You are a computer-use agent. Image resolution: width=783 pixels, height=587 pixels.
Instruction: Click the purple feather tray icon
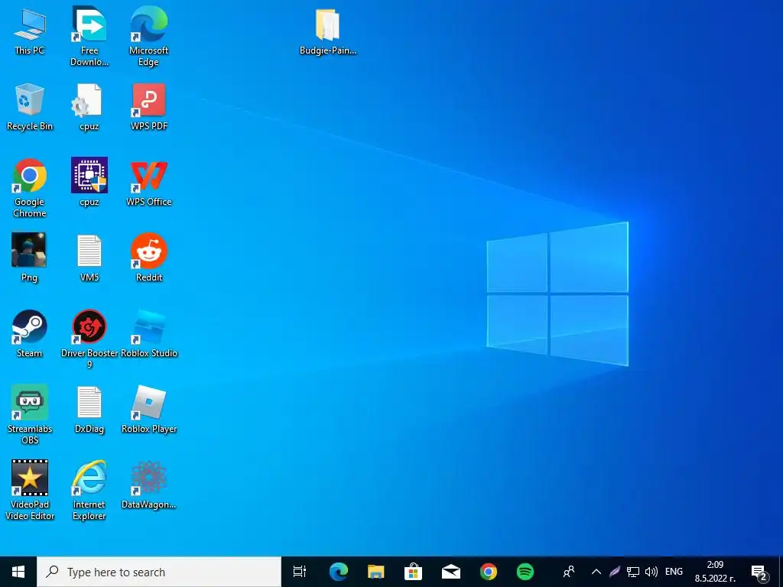(615, 572)
